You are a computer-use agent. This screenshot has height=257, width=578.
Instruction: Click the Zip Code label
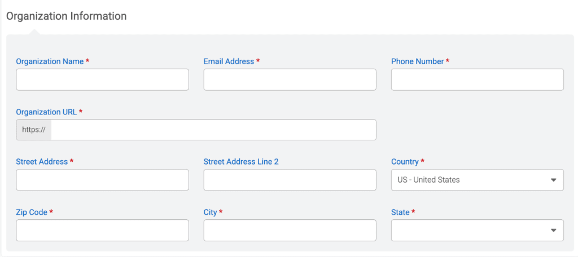(x=32, y=212)
